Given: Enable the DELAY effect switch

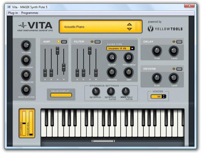Looking at the screenshot, I should (179, 42).
